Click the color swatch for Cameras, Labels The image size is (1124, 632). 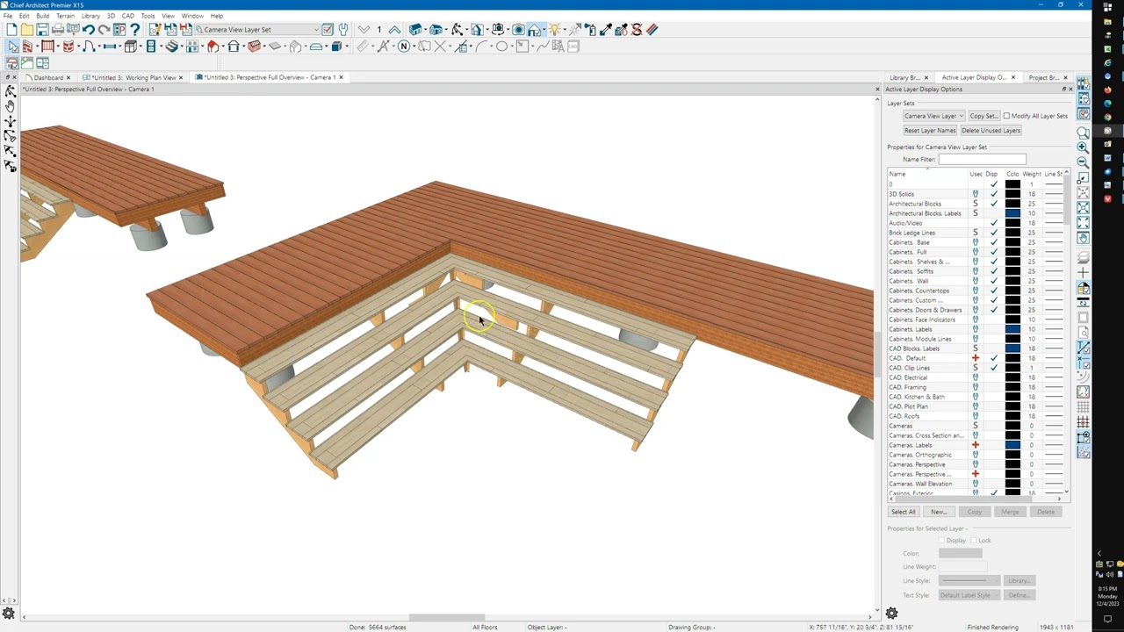[1012, 445]
